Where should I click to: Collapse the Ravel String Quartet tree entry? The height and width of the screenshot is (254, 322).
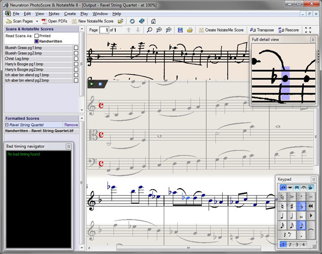(x=7, y=124)
